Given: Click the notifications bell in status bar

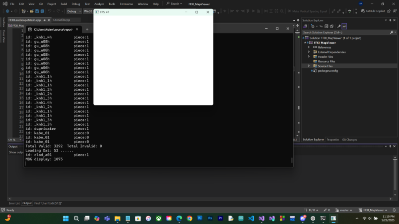Looking at the screenshot, I should 394,210.
